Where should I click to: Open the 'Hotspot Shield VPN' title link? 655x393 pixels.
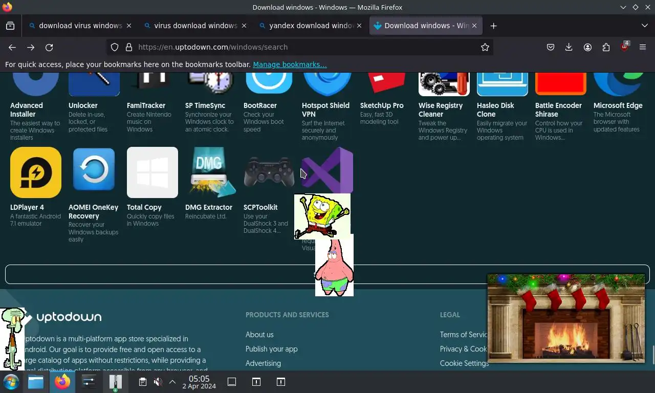pyautogui.click(x=325, y=110)
